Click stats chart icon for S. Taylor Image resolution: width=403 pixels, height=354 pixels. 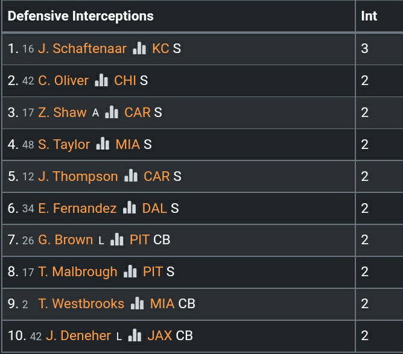coord(103,144)
